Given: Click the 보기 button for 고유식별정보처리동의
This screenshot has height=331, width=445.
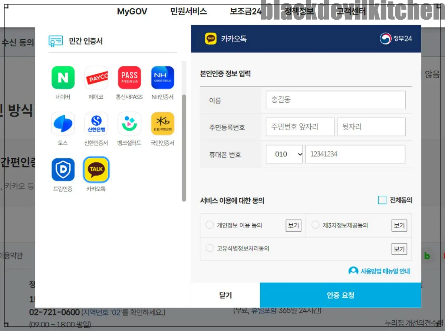Looking at the screenshot, I should pyautogui.click(x=399, y=248).
